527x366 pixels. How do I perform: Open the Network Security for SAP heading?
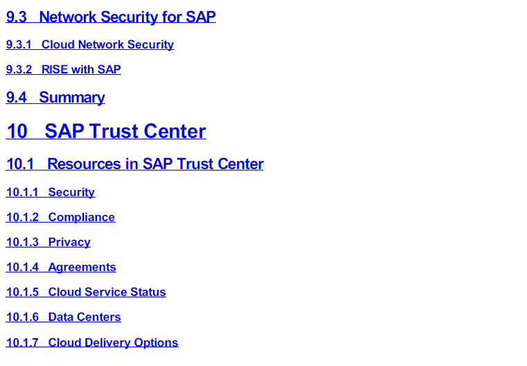(x=127, y=17)
